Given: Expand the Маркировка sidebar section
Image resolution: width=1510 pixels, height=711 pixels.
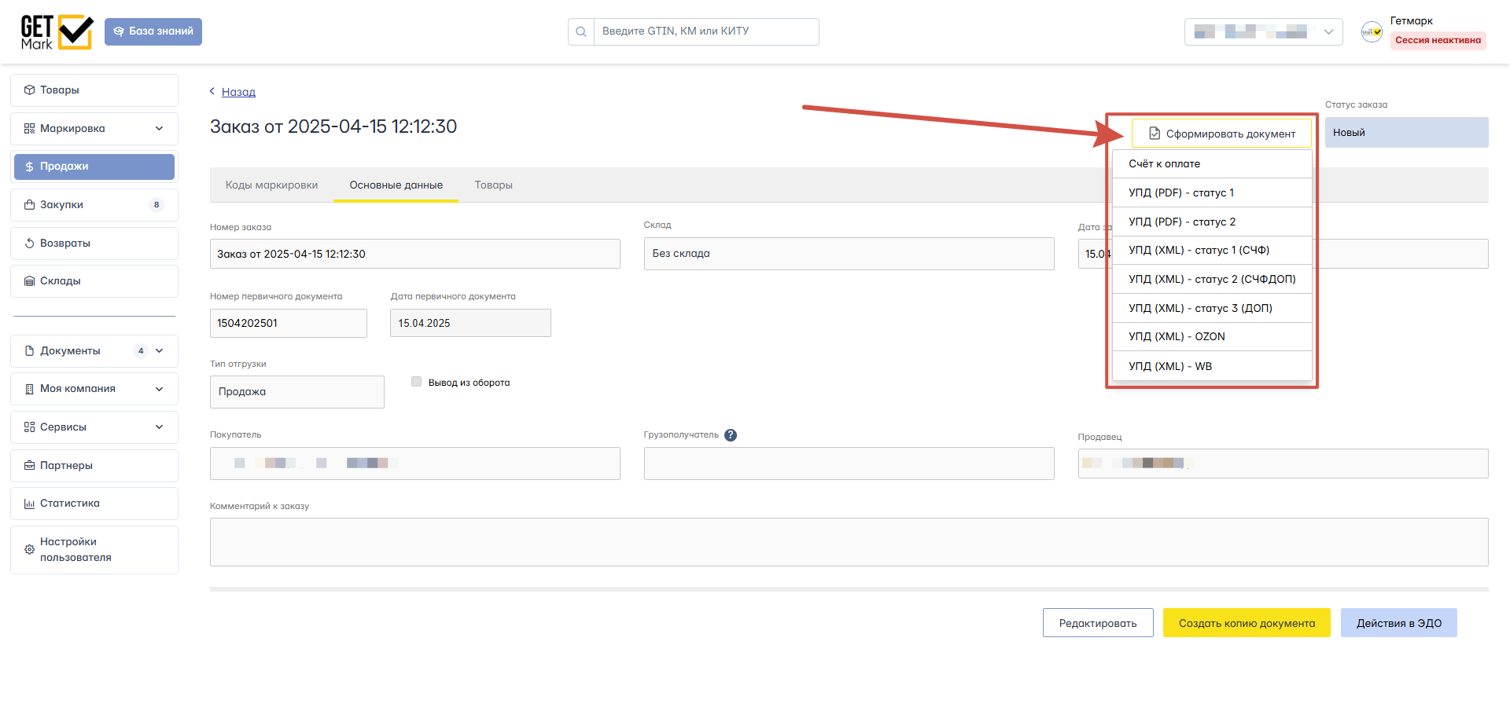Looking at the screenshot, I should [159, 129].
